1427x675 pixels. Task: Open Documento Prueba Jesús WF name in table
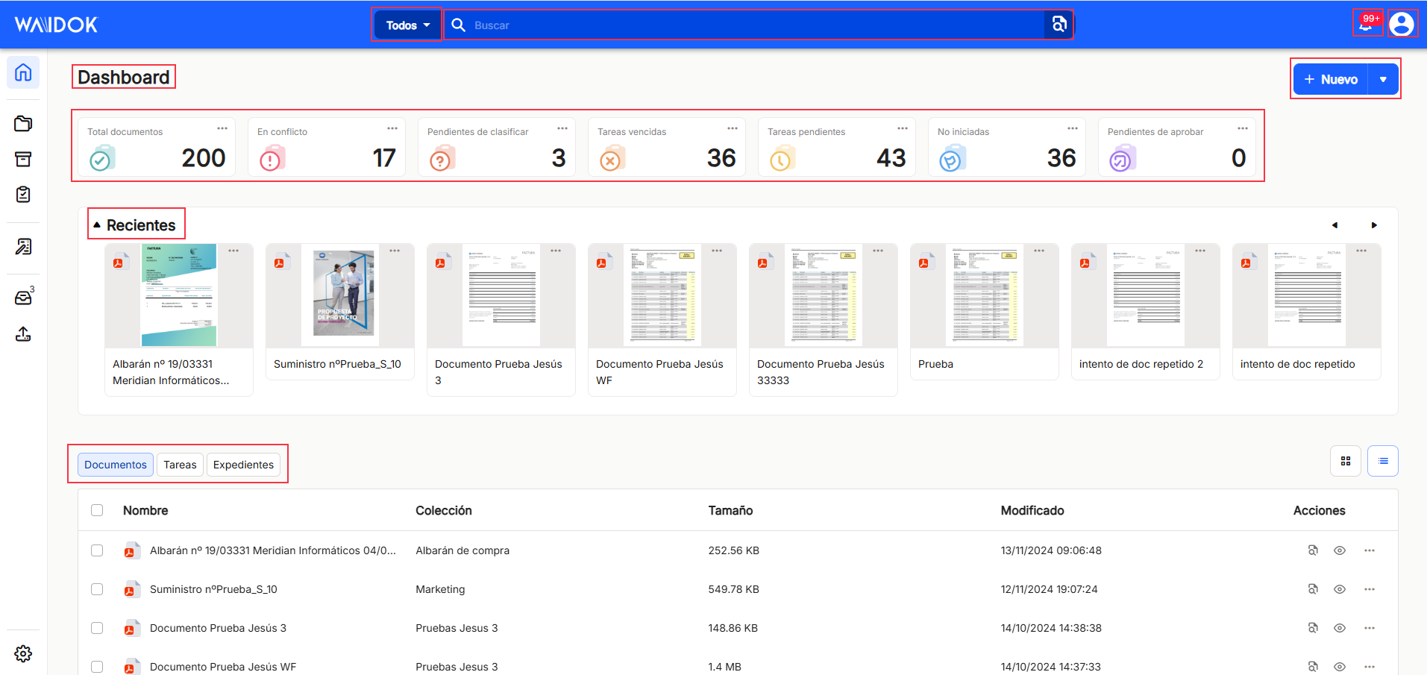tap(223, 667)
